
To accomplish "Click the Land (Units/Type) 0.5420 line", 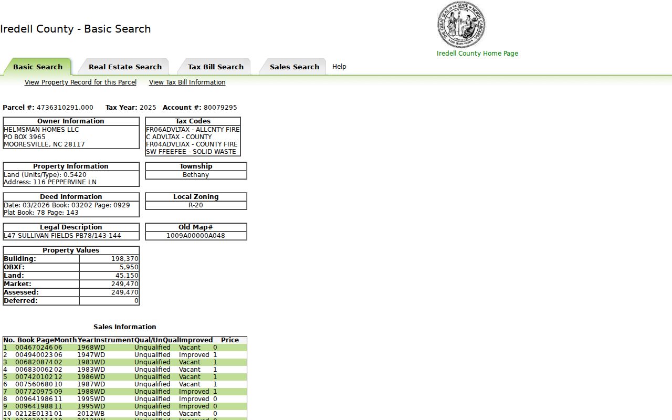I will [x=45, y=175].
